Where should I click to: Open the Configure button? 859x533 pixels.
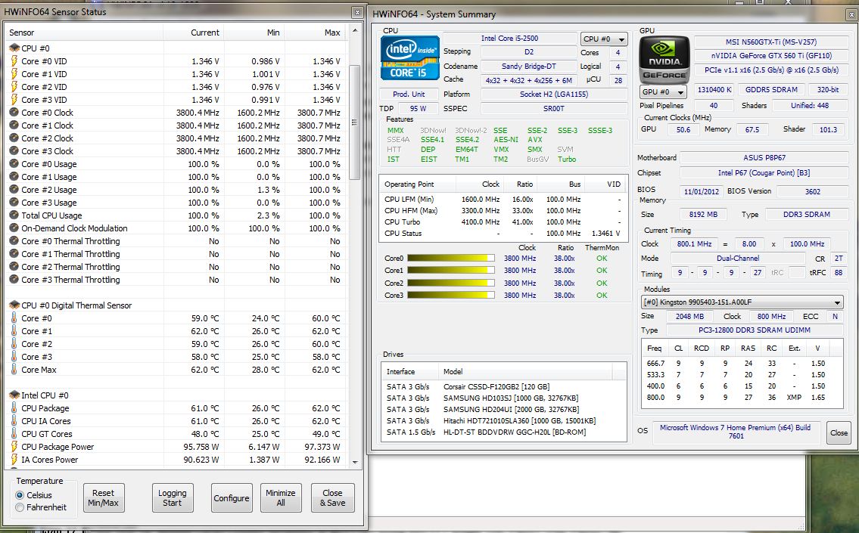tap(231, 498)
